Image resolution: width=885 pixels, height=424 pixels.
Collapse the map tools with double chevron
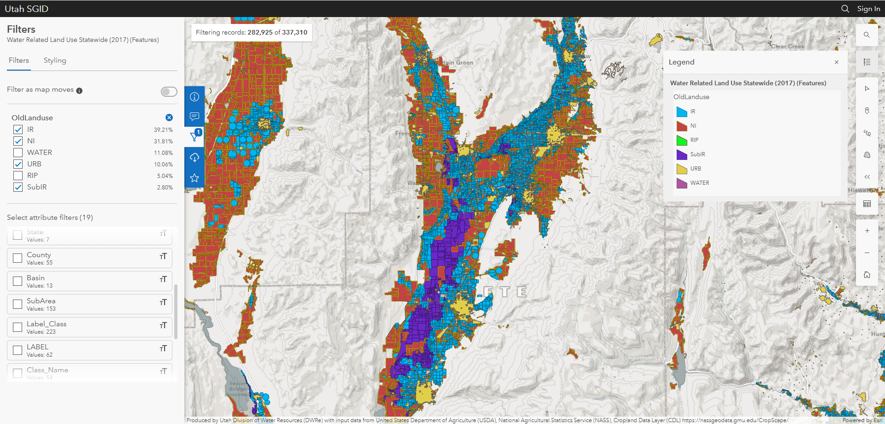(x=867, y=177)
